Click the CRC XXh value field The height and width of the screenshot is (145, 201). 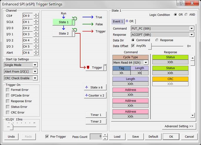(x=170, y=84)
